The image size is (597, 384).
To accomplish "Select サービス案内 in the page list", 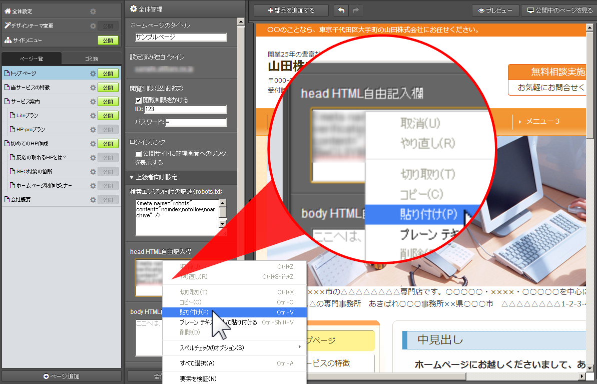I will pos(22,102).
